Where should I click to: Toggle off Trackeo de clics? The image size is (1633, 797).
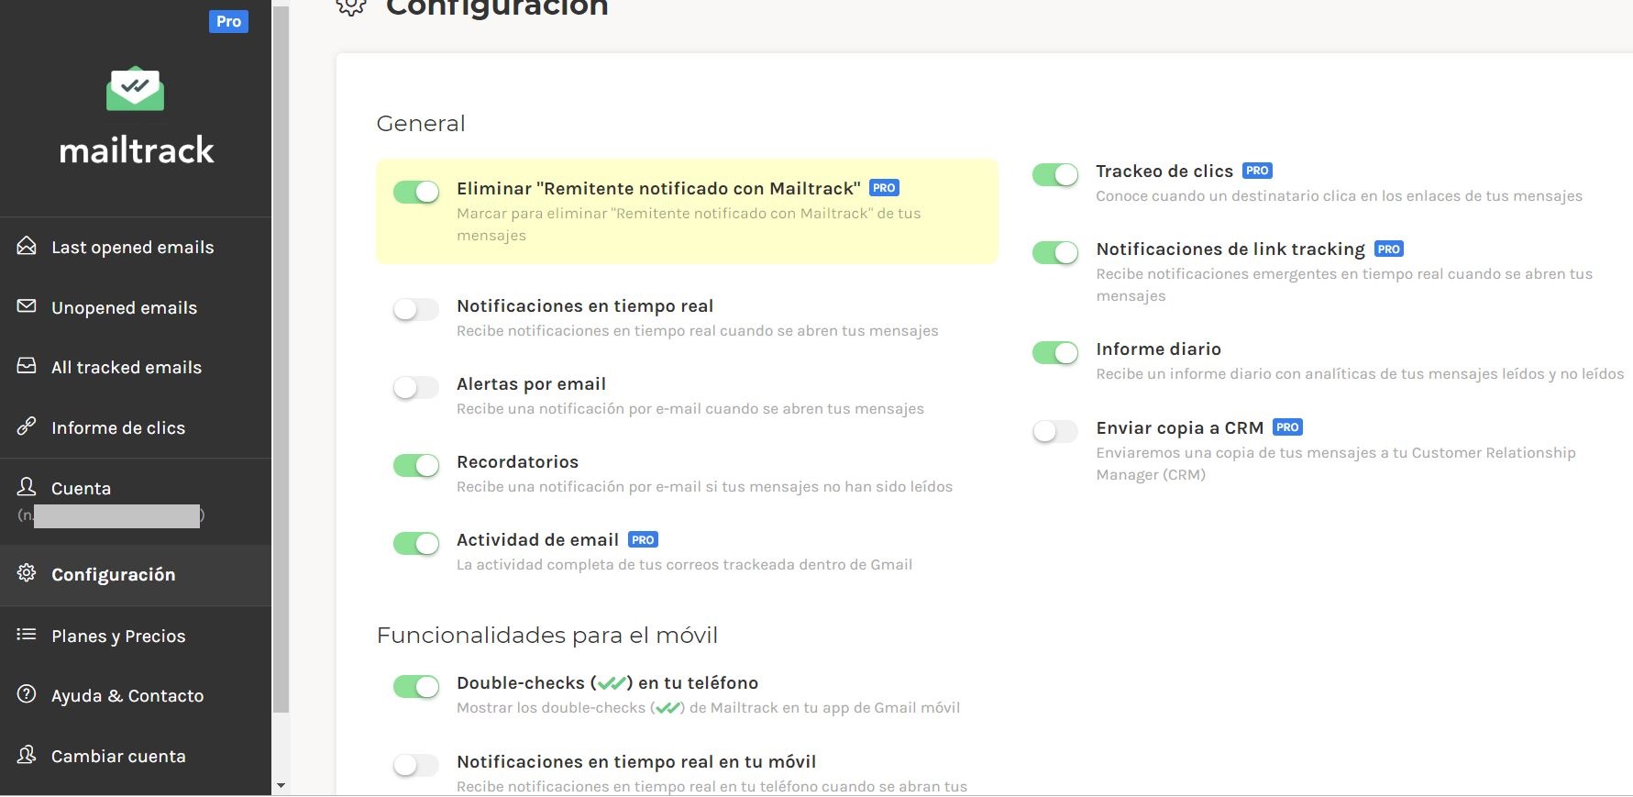(x=1055, y=174)
